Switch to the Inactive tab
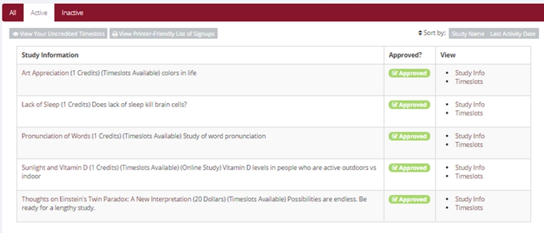The image size is (544, 233). pos(72,13)
